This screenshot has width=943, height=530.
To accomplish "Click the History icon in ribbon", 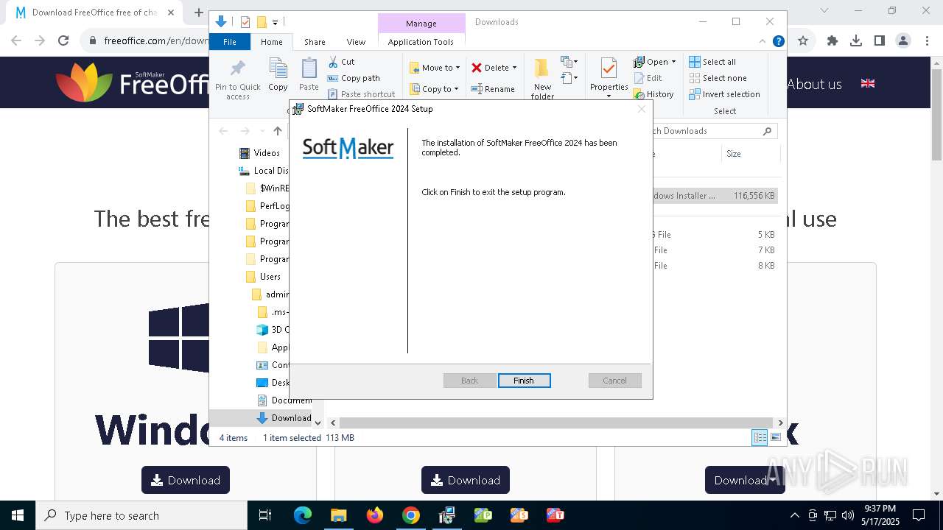I will [x=639, y=95].
